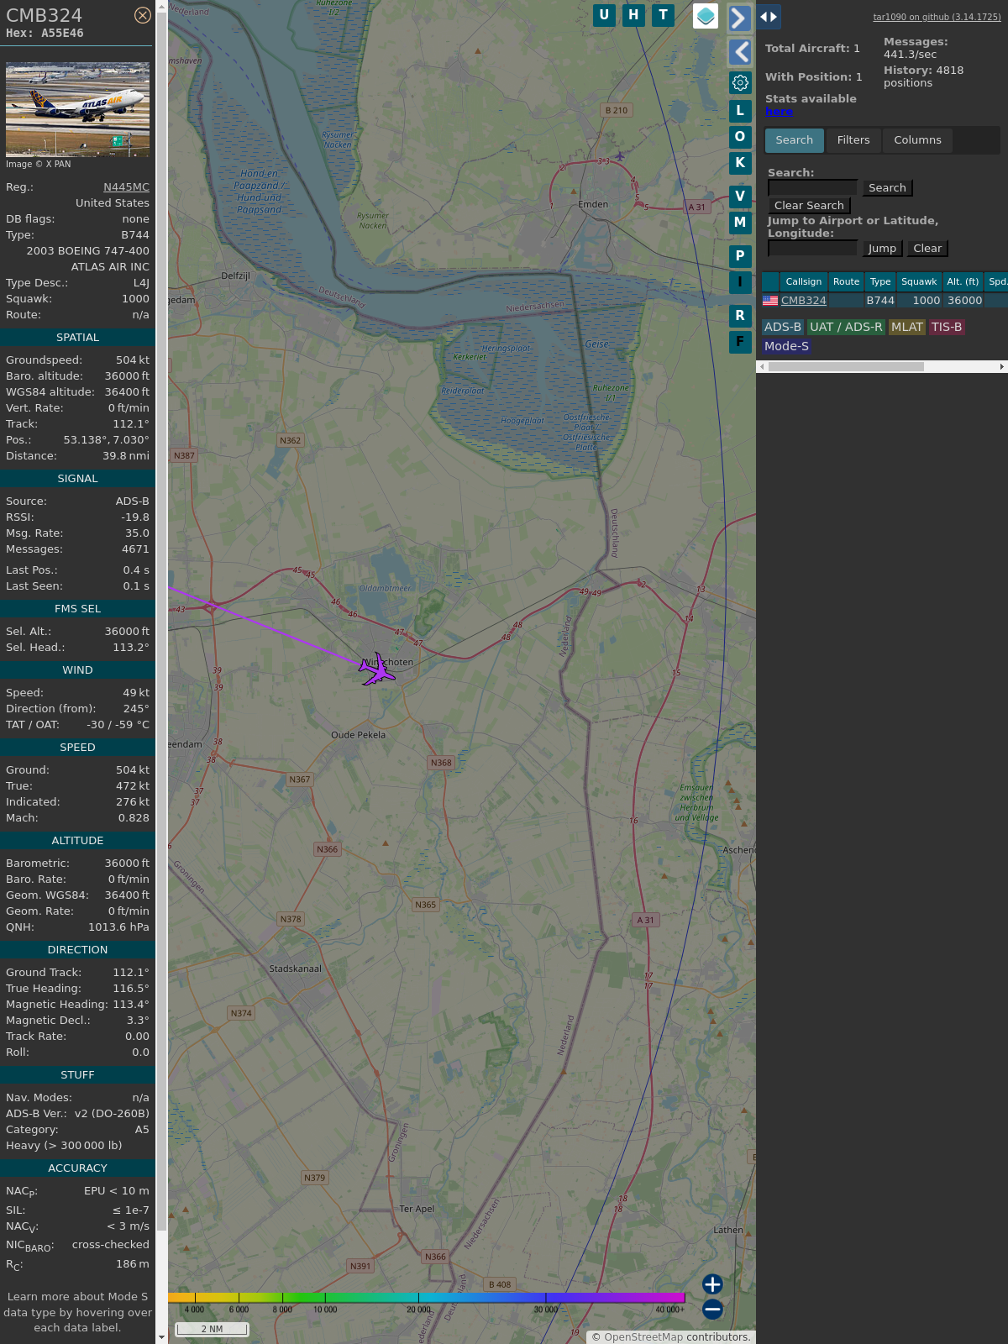Screen dimensions: 1008x1344
Task: Toggle sidebar with double-arrow button
Action: [769, 17]
